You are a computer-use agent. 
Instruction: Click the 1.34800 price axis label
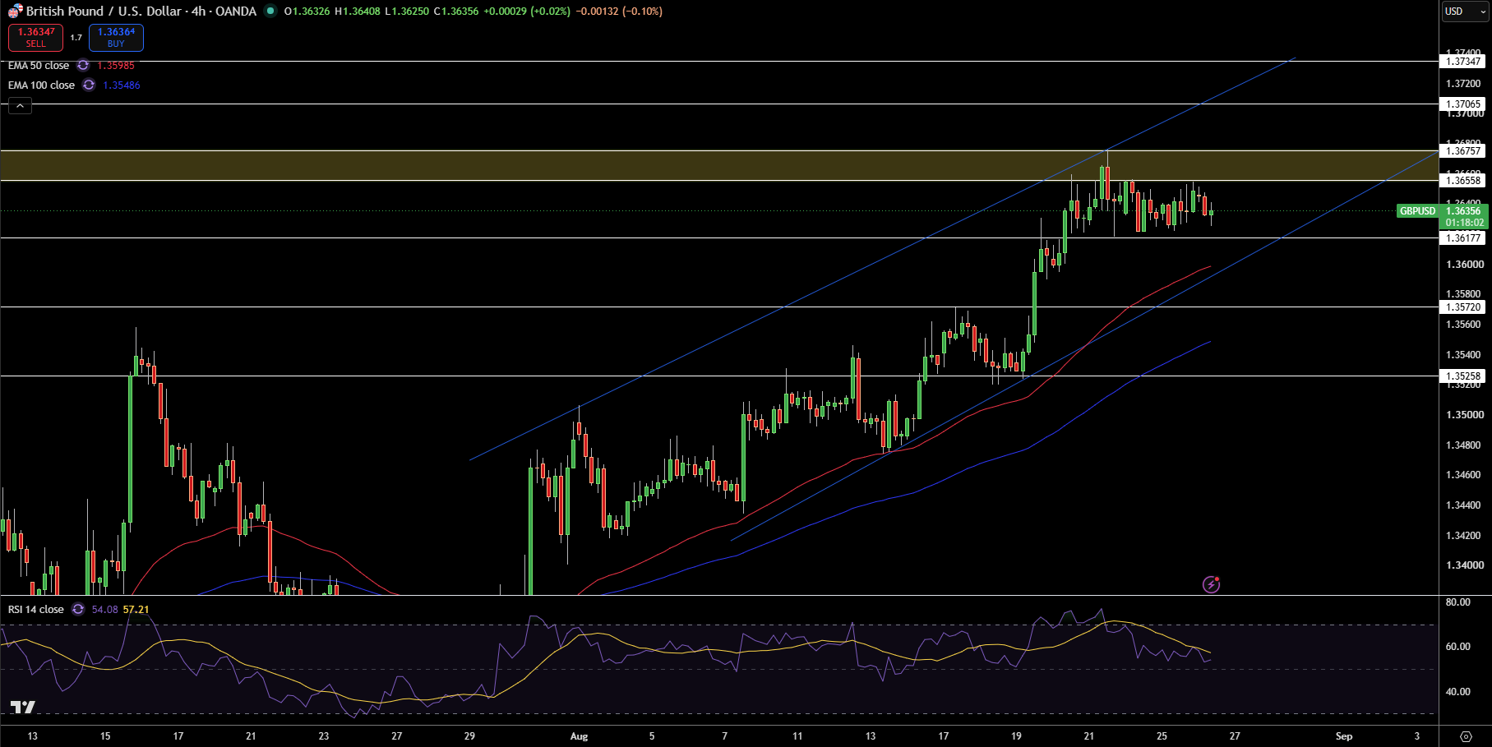click(x=1464, y=445)
